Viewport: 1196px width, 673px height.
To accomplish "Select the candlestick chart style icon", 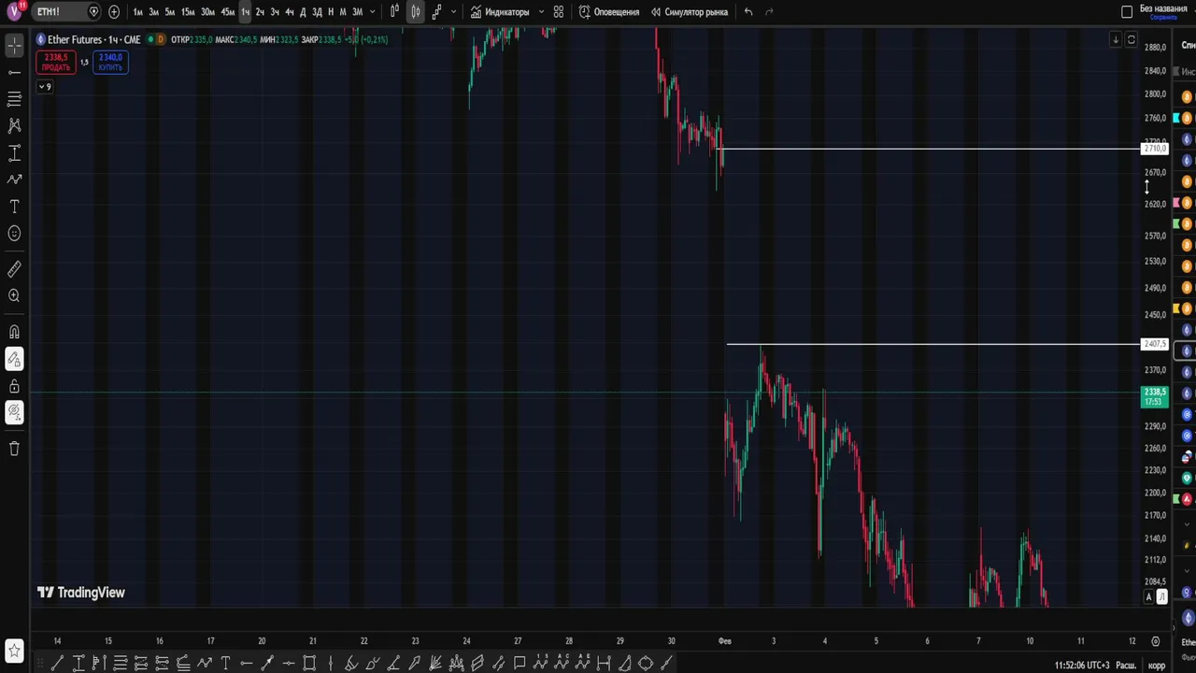I will pyautogui.click(x=415, y=12).
